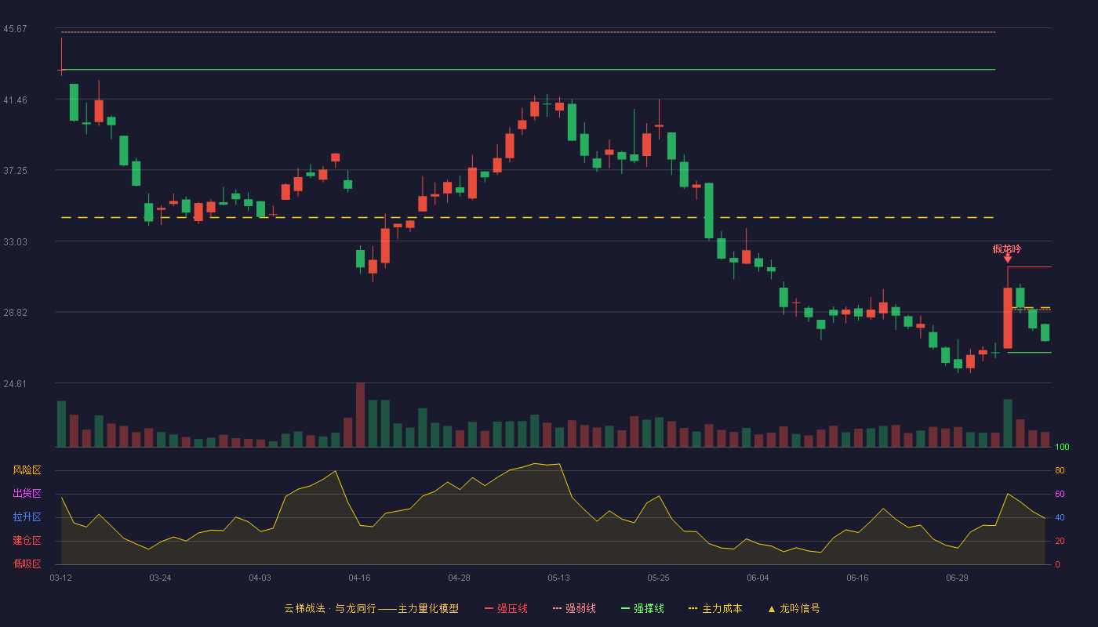Screen dimensions: 1098x627
Task: Click the 37.25 price axis label
Action: pos(15,171)
